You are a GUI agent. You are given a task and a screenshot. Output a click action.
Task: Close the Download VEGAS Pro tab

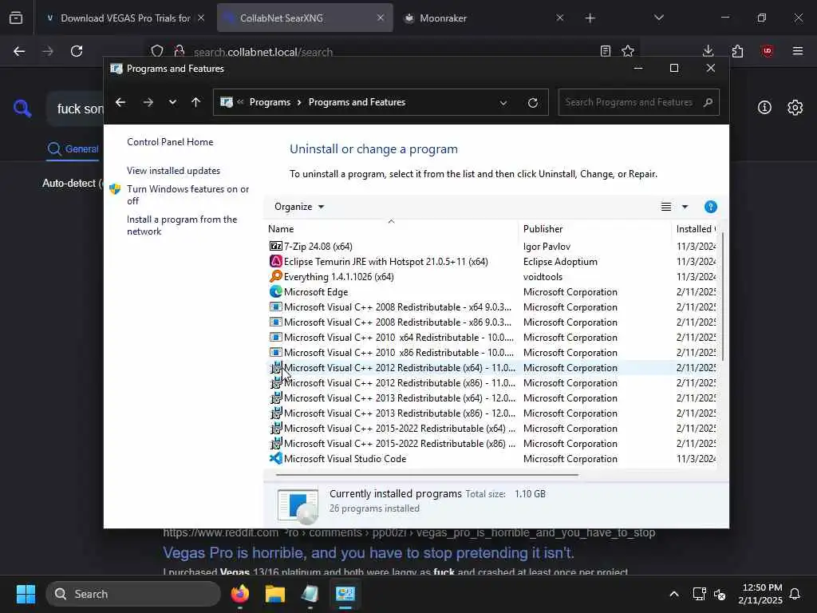pyautogui.click(x=200, y=18)
